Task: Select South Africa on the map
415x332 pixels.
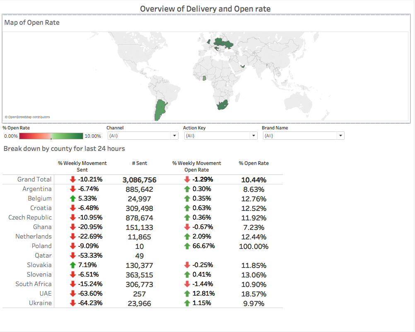Action: click(x=222, y=105)
